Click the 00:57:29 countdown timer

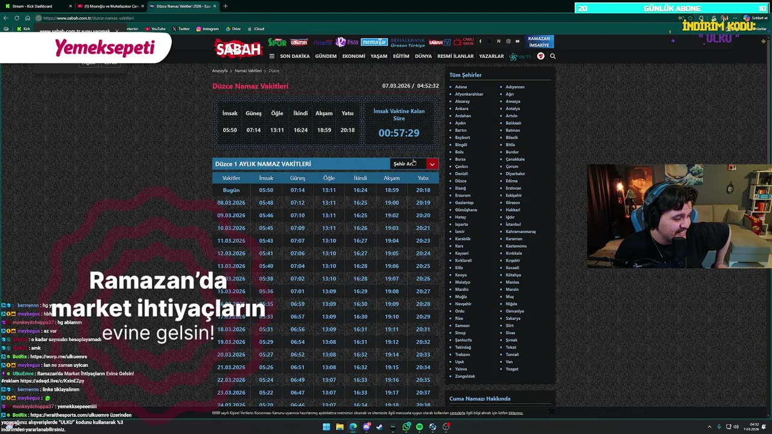pyautogui.click(x=399, y=133)
